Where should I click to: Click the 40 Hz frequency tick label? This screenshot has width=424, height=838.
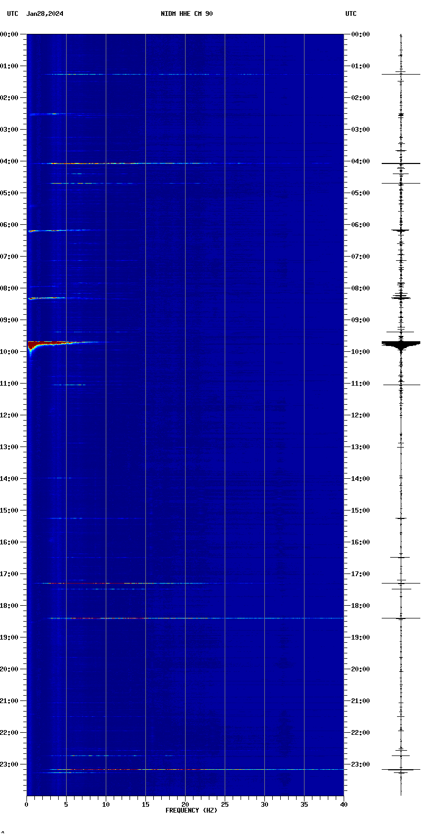point(344,805)
